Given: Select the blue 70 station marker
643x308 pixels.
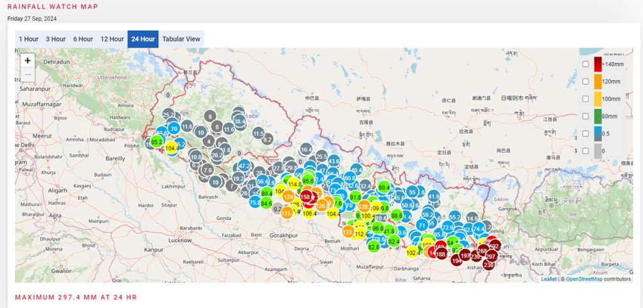Looking at the screenshot, I should point(174,129).
